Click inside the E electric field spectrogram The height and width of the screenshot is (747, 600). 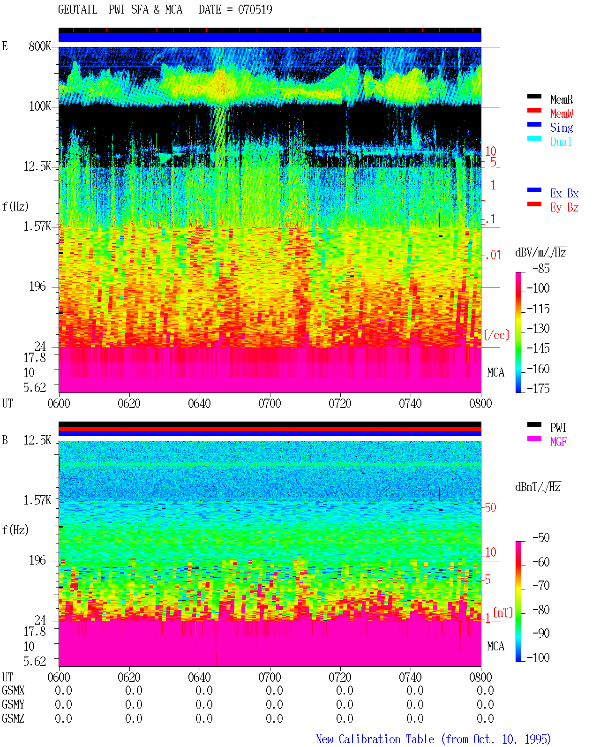pyautogui.click(x=270, y=220)
